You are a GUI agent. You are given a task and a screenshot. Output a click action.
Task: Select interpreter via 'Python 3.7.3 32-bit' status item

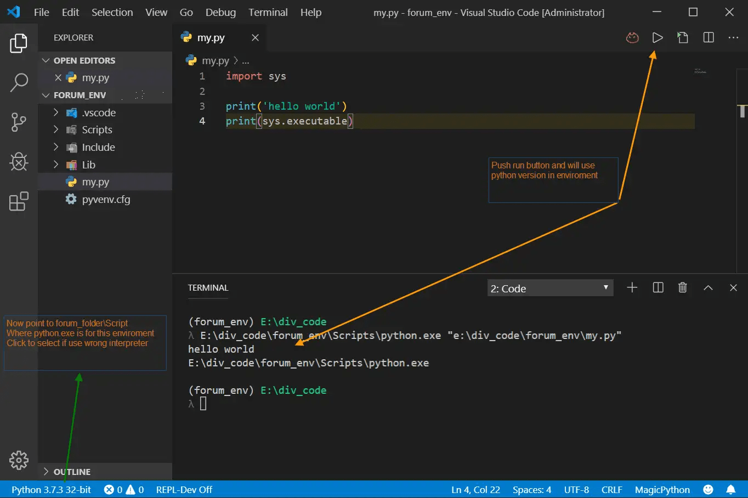[50, 489]
